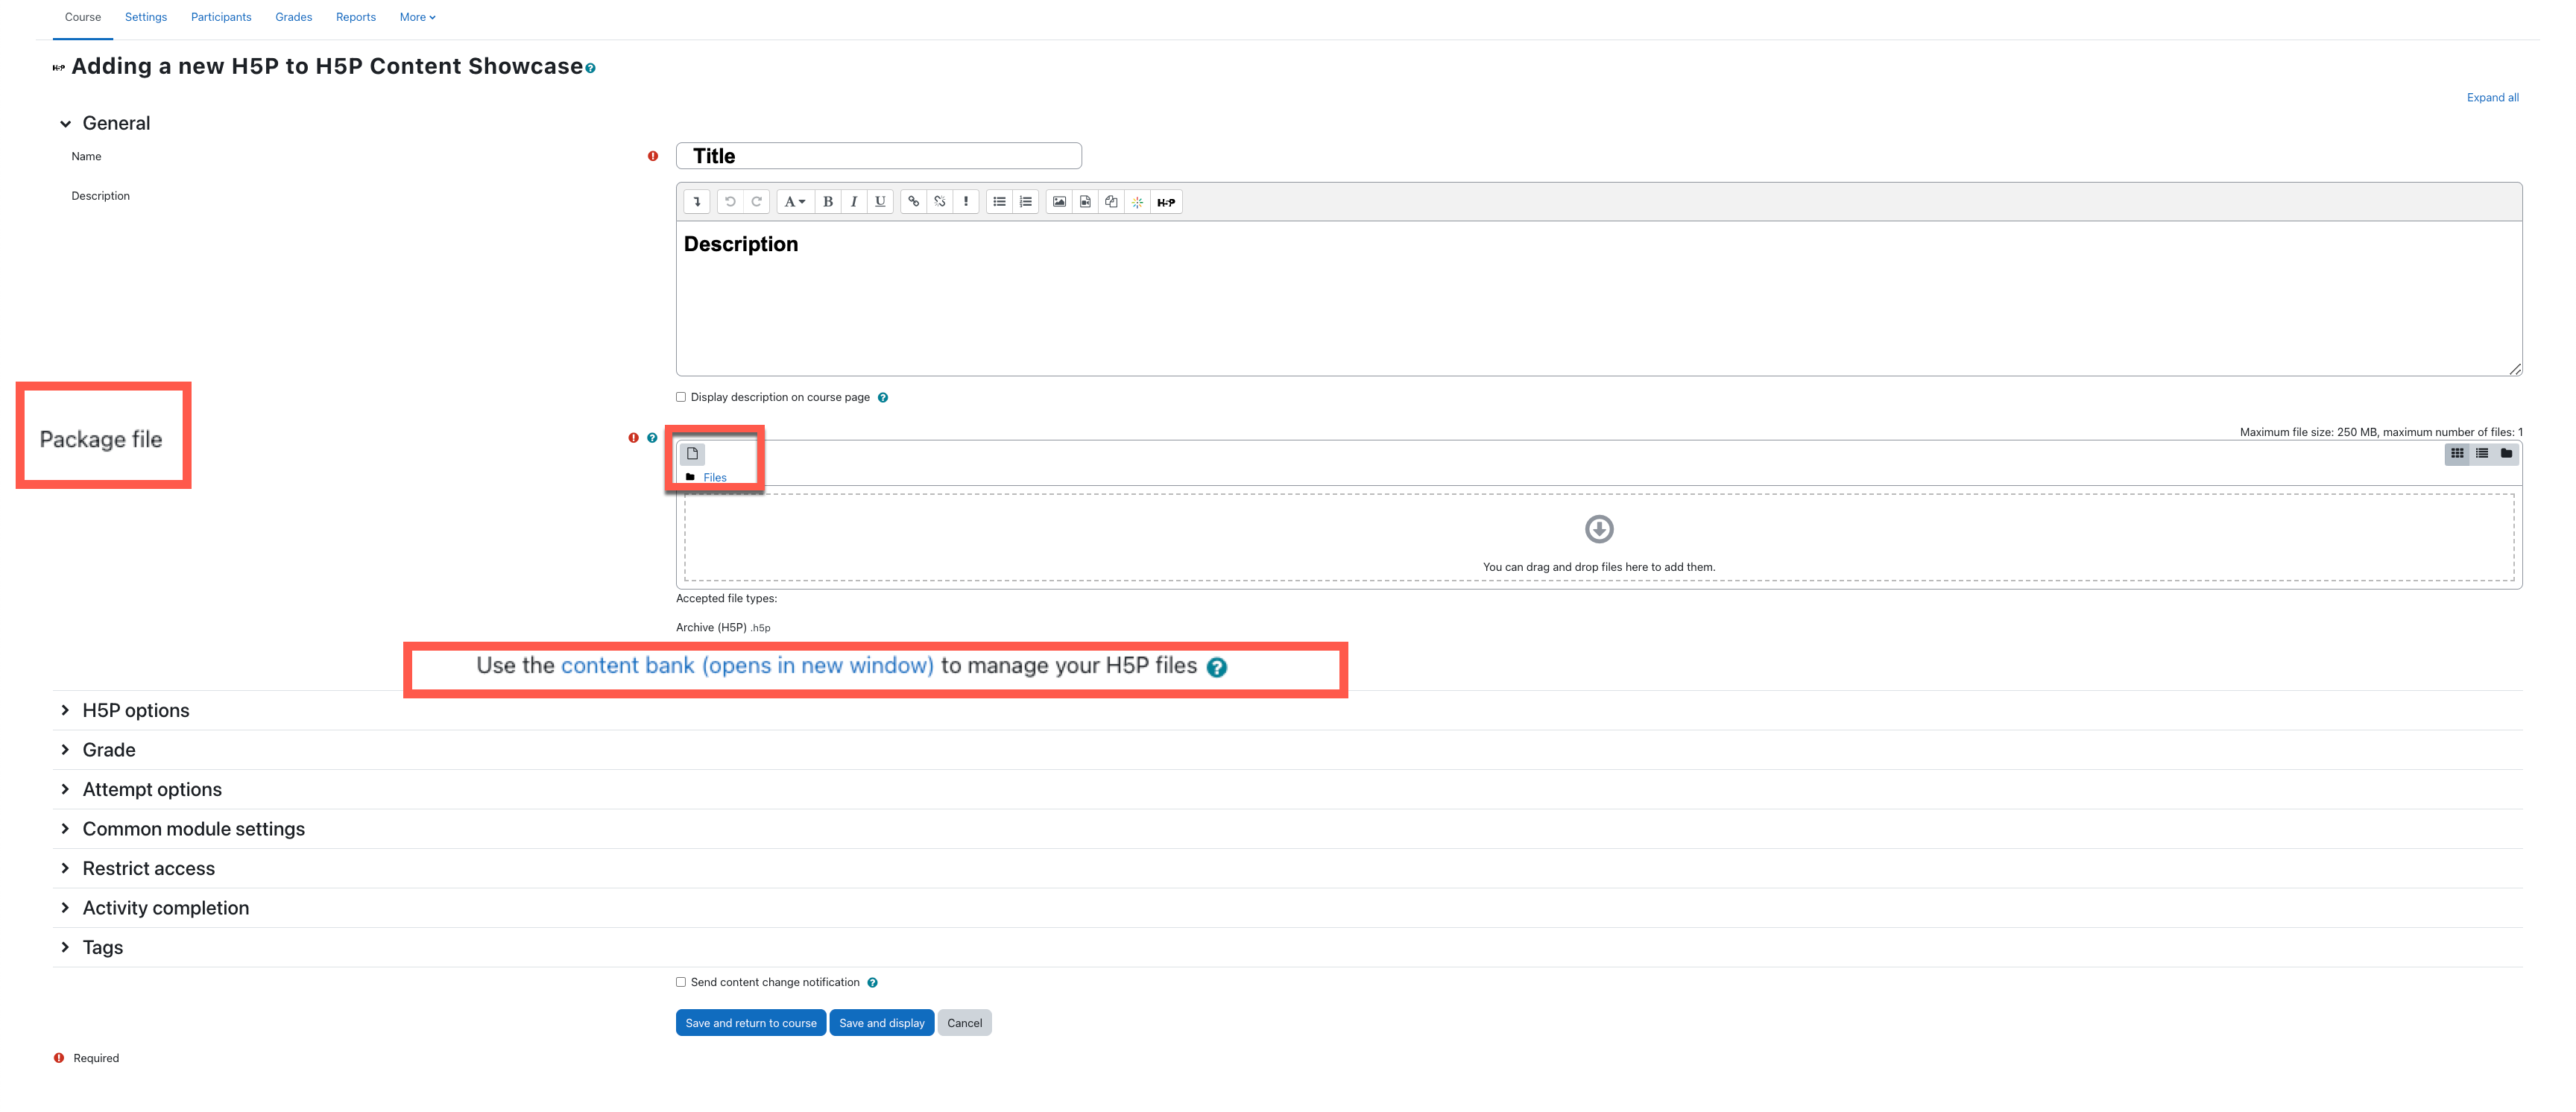Insert a link with the chain icon
The image size is (2576, 1112).
point(913,202)
